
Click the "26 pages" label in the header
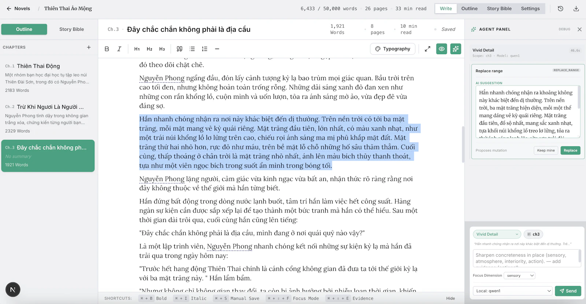[376, 8]
